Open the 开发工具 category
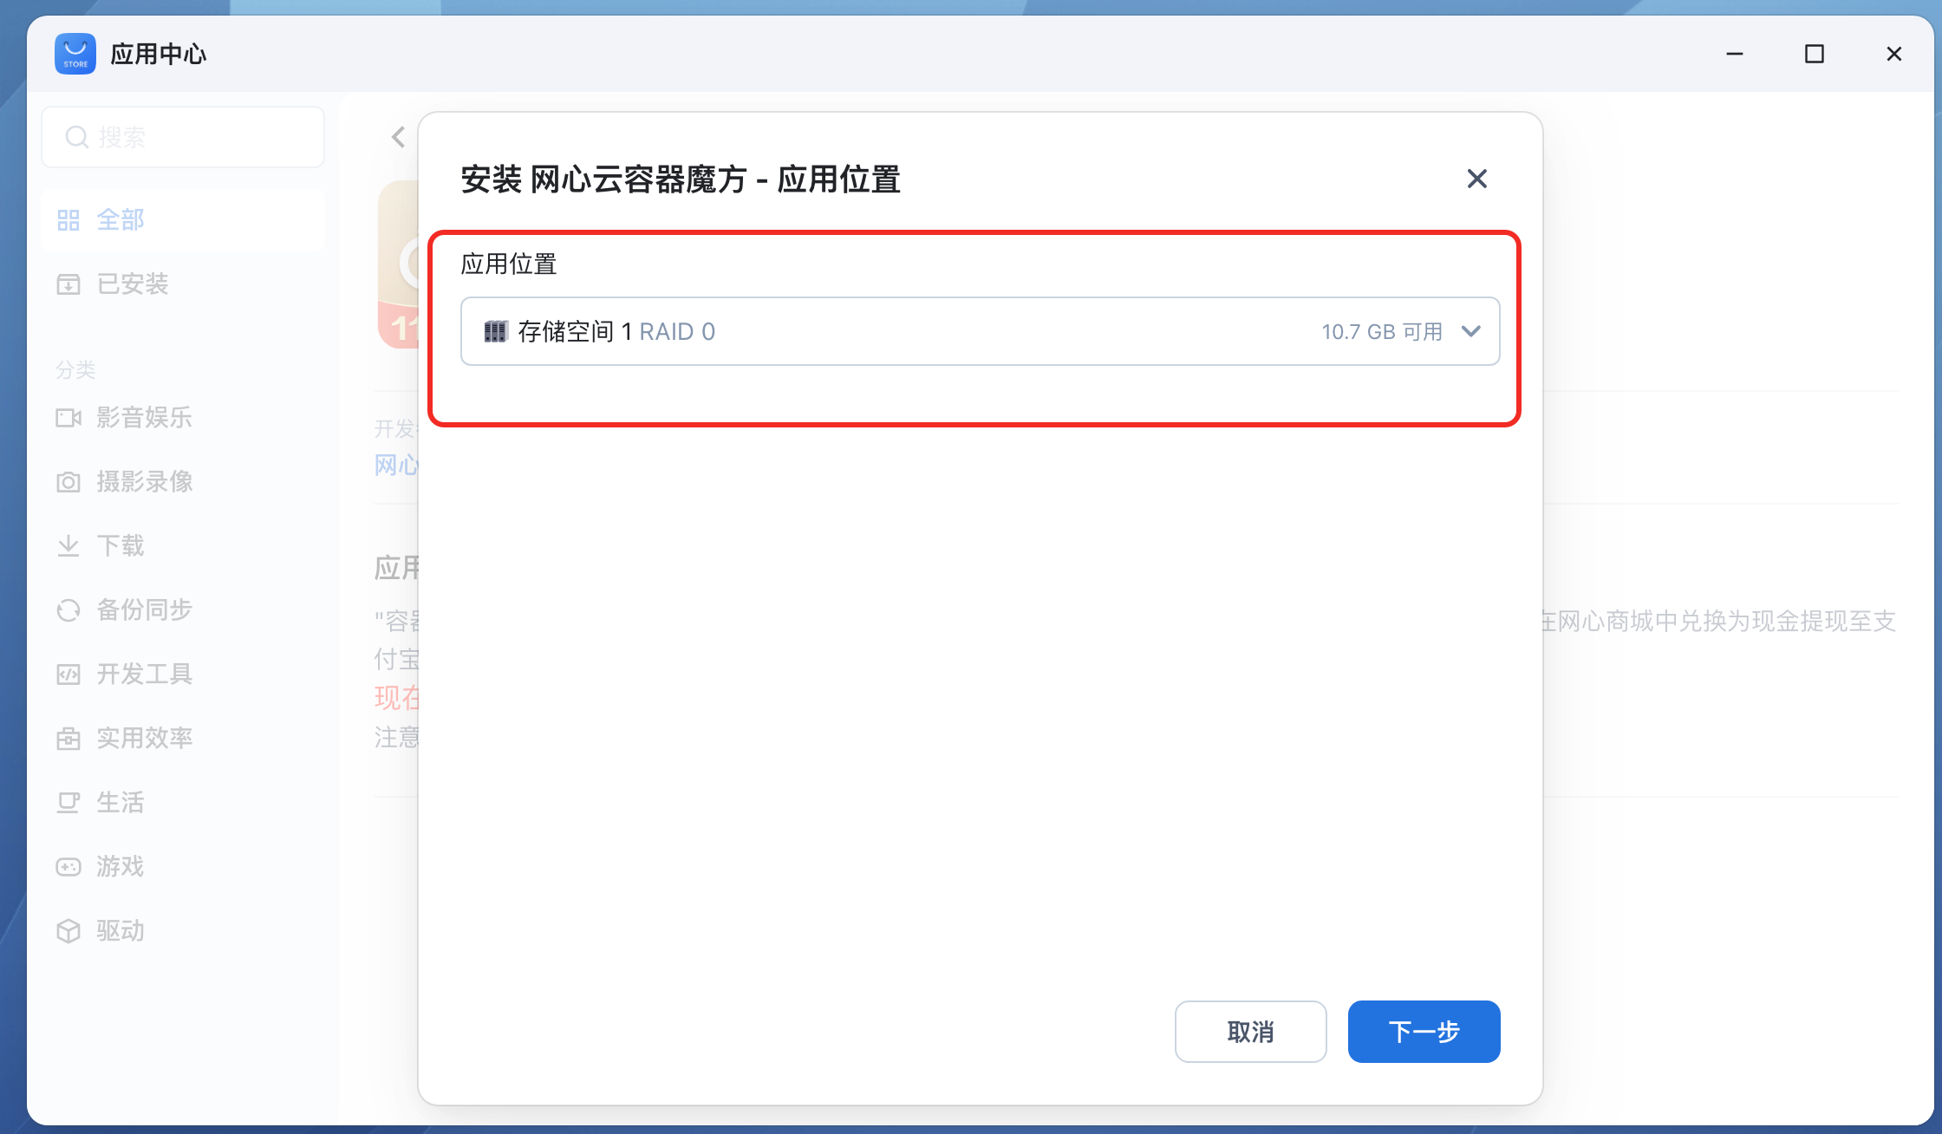This screenshot has height=1134, width=1942. pos(183,675)
